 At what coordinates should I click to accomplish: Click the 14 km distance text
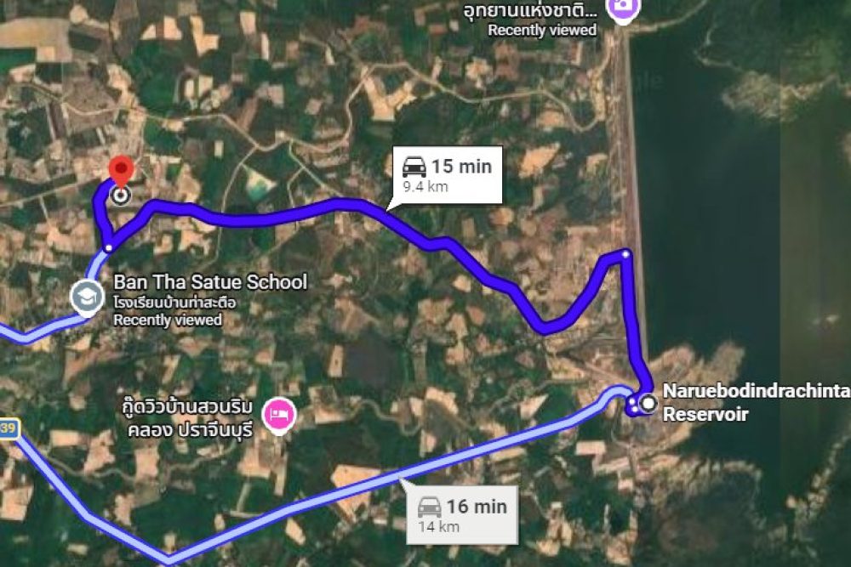click(x=438, y=527)
